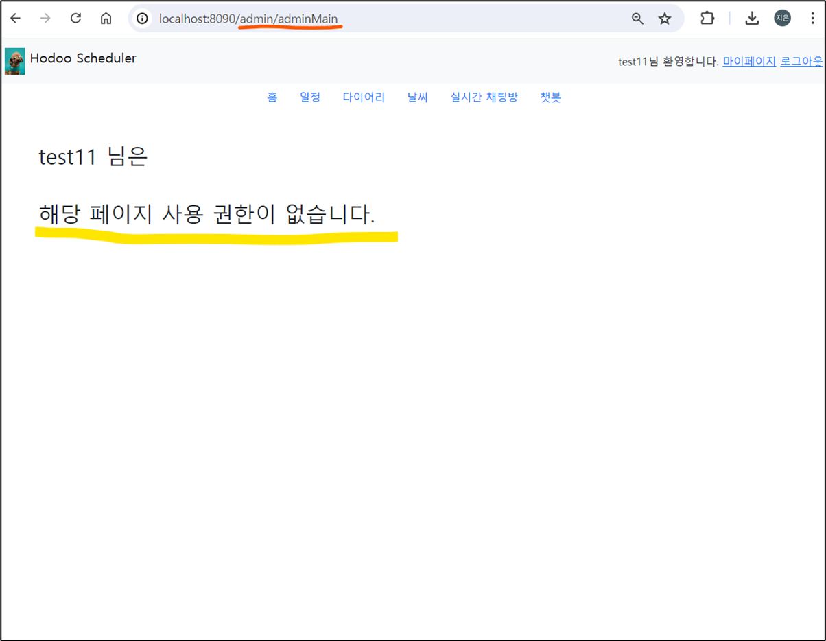The height and width of the screenshot is (641, 826).
Task: Reload the page with refresh icon
Action: pyautogui.click(x=76, y=19)
